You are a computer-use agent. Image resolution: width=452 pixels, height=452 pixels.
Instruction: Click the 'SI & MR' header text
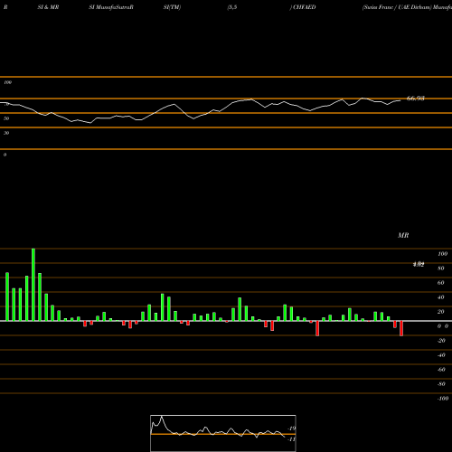(48, 7)
